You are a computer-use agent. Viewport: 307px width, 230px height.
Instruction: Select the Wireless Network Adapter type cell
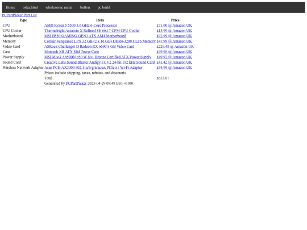tap(23, 68)
